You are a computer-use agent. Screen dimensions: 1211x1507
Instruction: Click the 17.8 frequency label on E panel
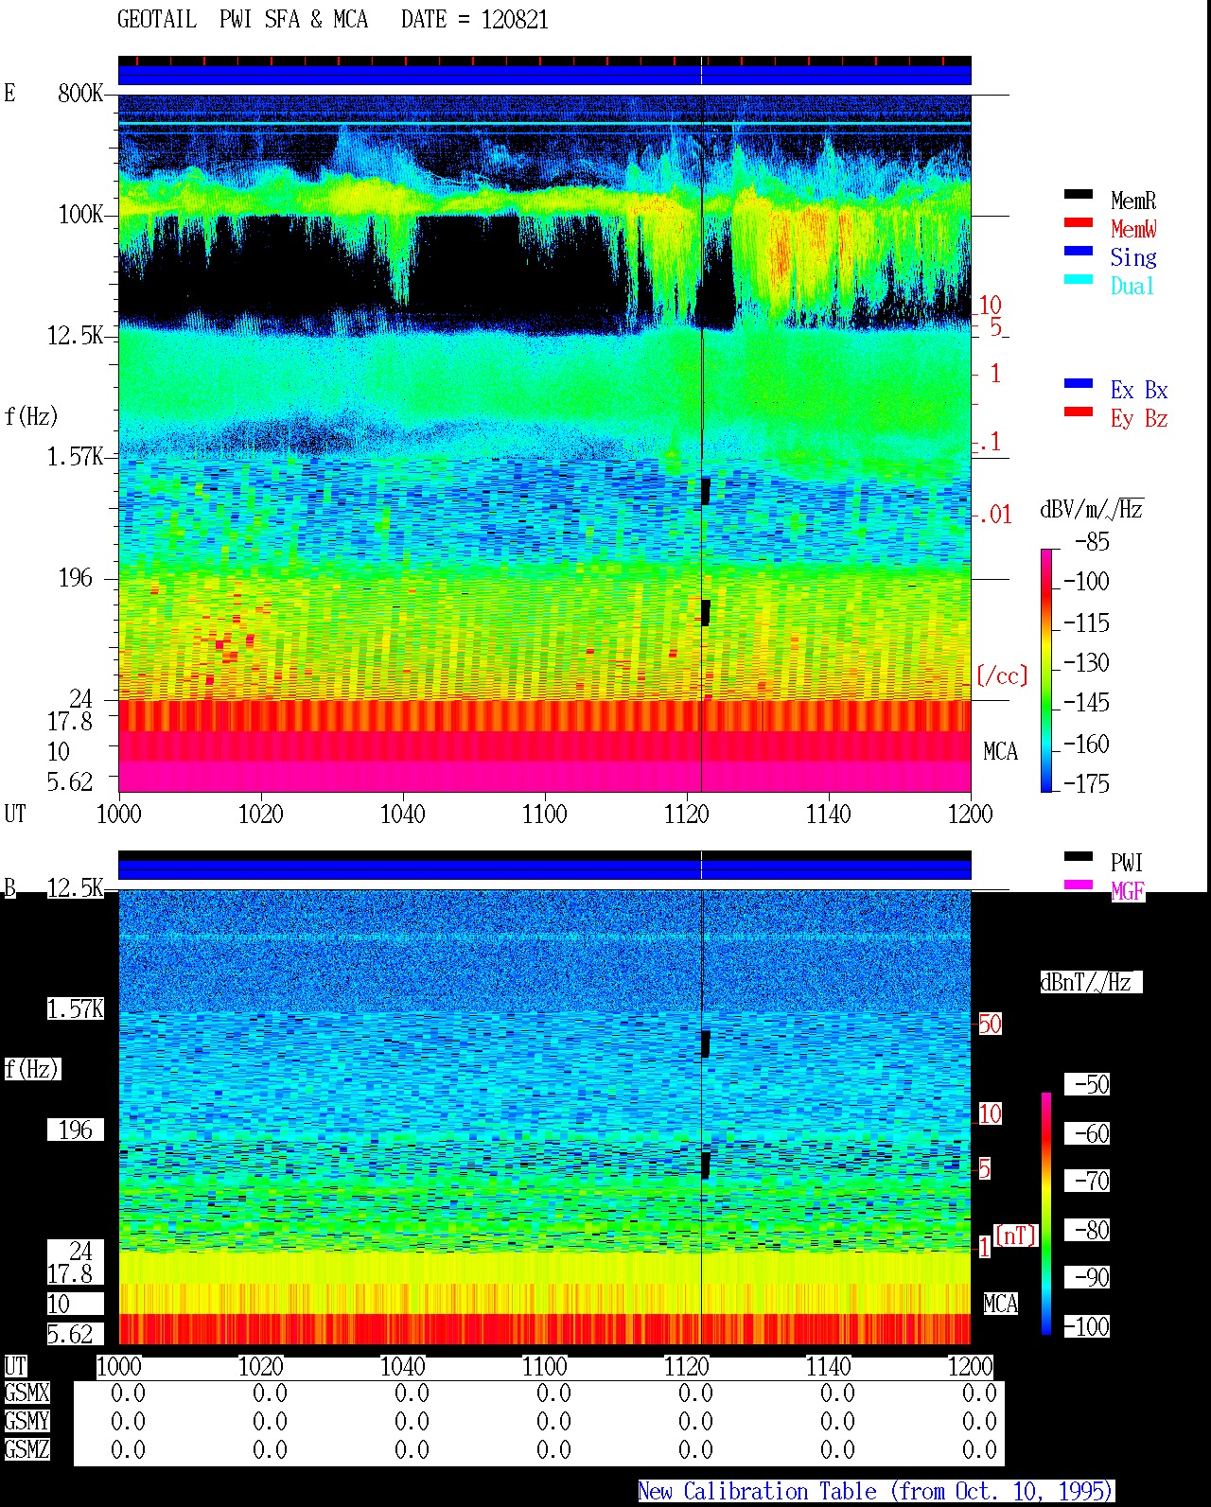(70, 721)
